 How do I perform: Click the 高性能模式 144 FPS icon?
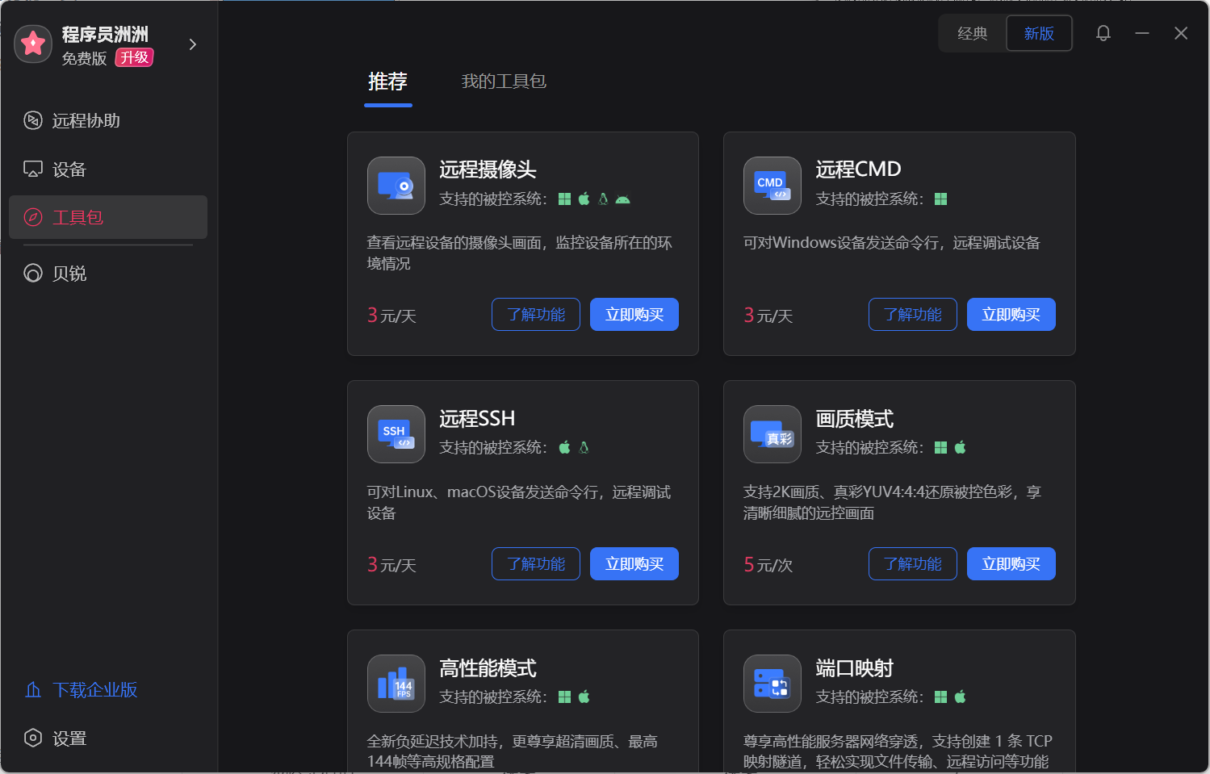pos(396,684)
